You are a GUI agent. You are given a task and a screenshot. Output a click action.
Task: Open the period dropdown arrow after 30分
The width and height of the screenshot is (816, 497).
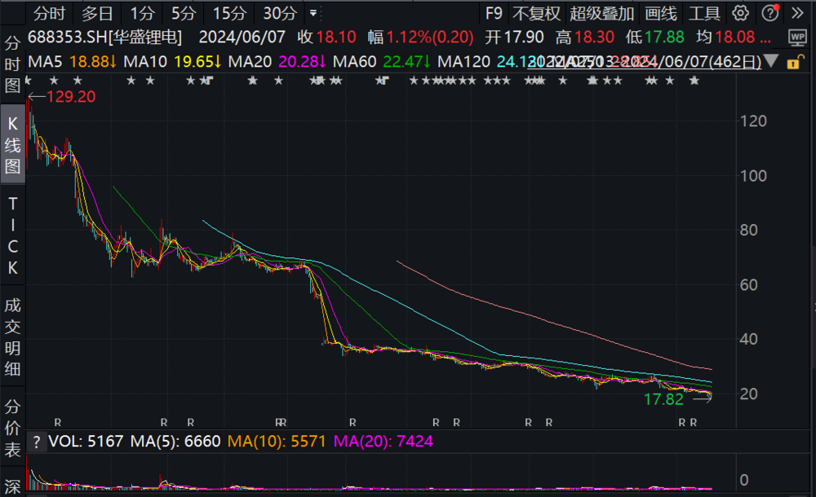[313, 13]
